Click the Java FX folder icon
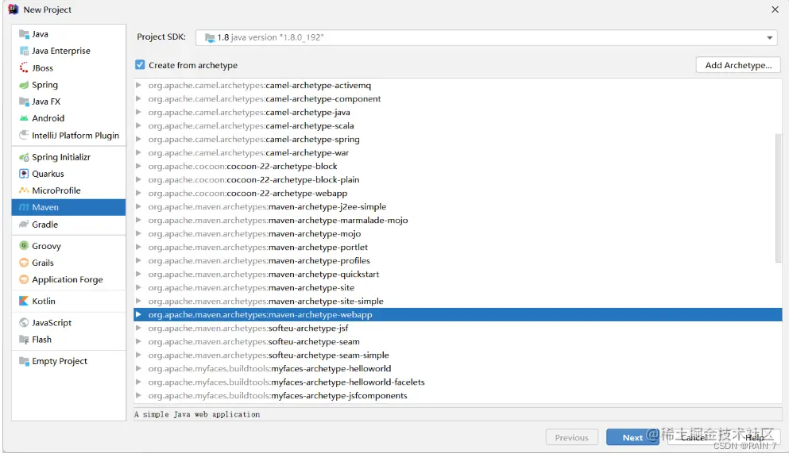The width and height of the screenshot is (789, 457). (x=24, y=102)
